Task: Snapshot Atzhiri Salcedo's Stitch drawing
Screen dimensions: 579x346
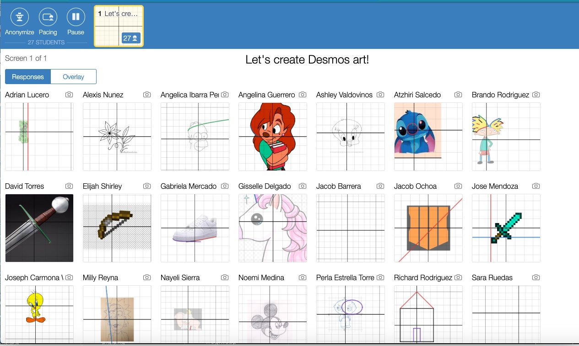Action: pos(458,94)
